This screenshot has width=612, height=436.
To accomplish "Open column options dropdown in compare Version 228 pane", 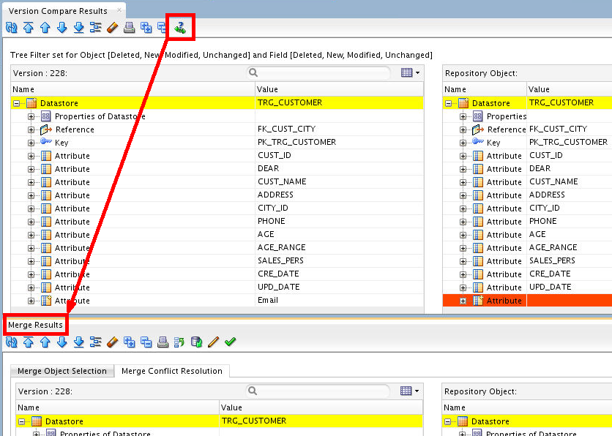I will (x=410, y=72).
